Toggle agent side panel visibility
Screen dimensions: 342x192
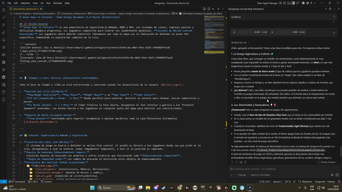293,3
